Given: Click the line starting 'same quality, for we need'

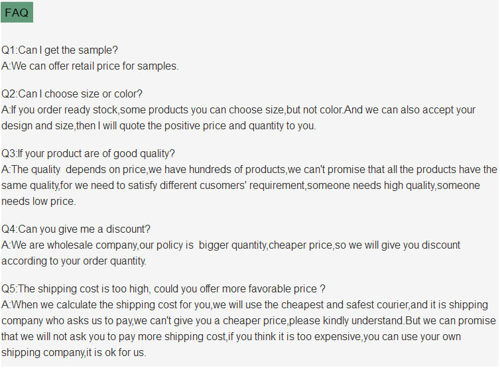Looking at the screenshot, I should coord(240,186).
